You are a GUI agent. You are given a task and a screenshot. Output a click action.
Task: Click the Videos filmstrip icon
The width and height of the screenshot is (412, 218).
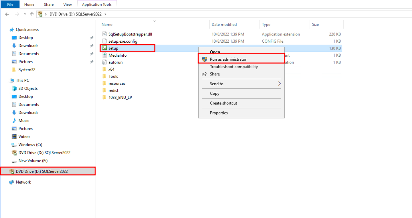pos(14,136)
